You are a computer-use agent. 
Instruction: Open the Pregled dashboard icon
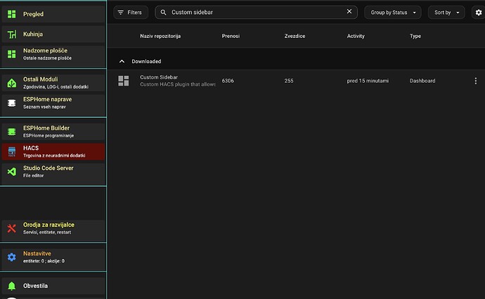(12, 14)
